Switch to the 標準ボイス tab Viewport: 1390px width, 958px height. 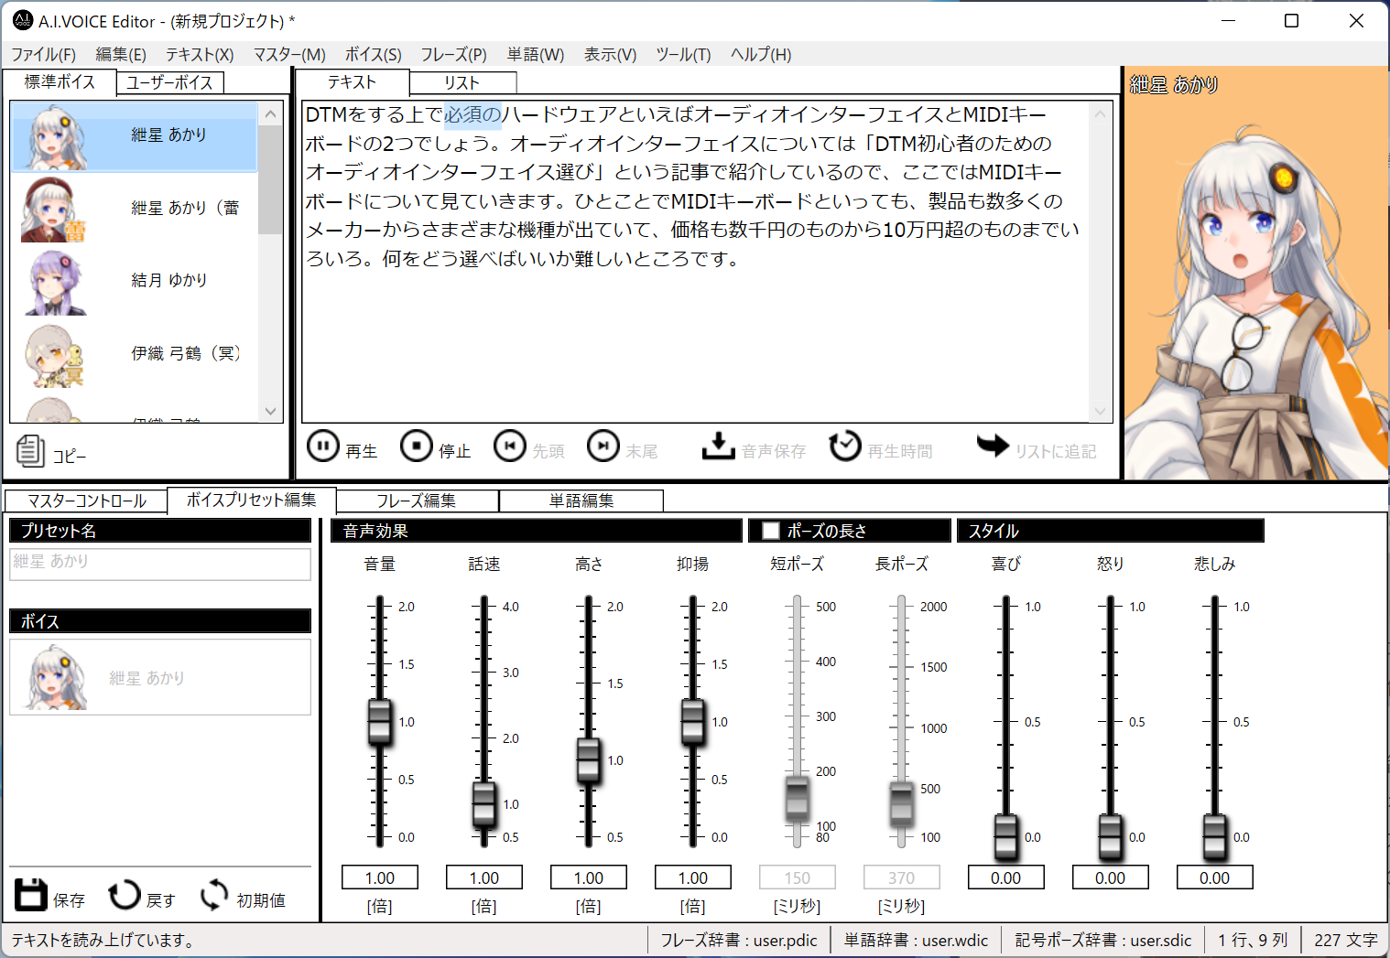60,81
